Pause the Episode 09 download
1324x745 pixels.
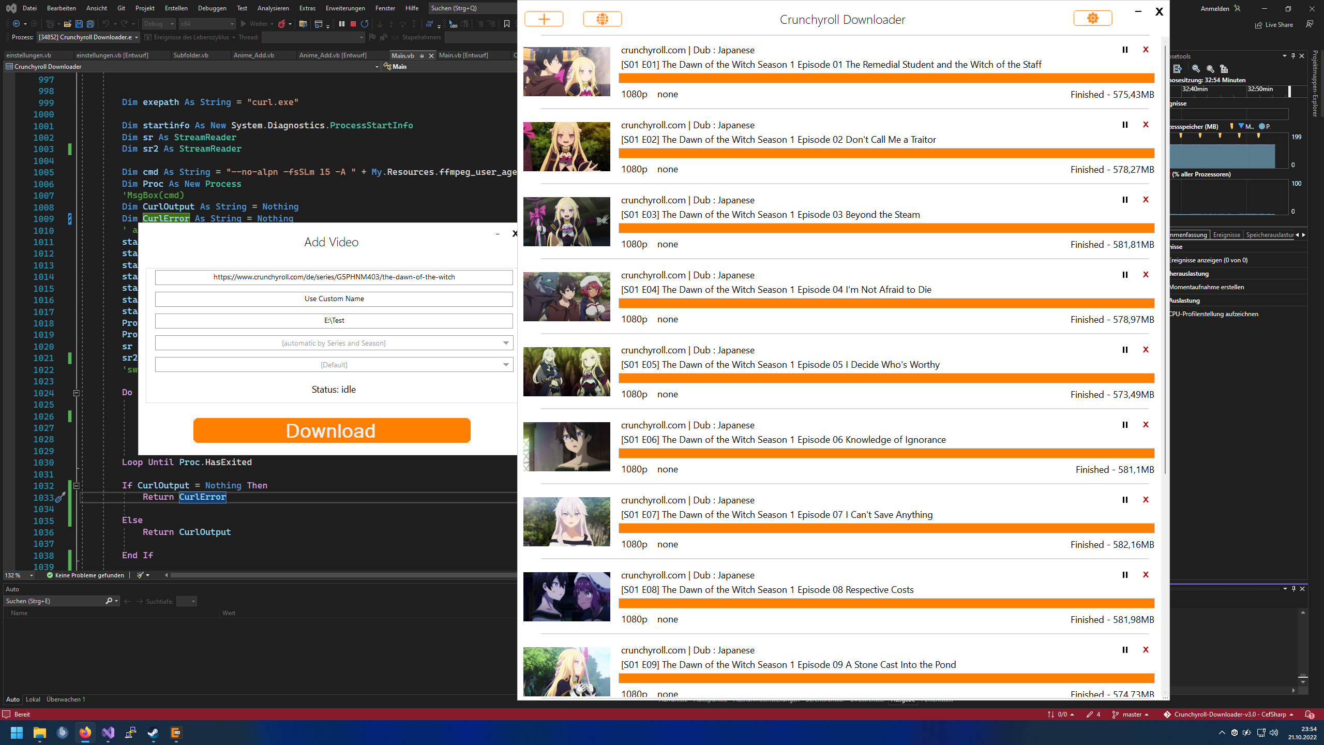[1125, 650]
